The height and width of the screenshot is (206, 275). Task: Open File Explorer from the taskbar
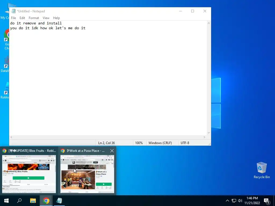coord(33,201)
